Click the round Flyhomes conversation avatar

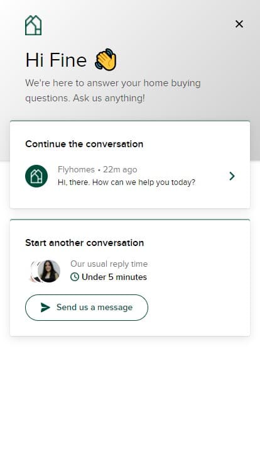point(36,176)
